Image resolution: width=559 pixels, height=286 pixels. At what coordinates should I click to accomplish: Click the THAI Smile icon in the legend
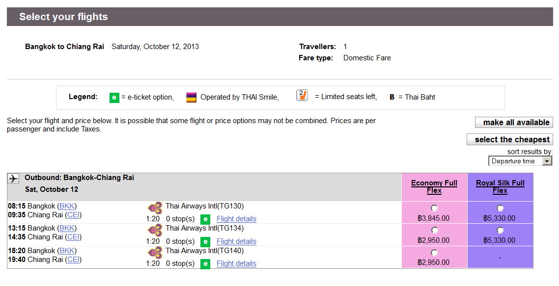(x=191, y=97)
